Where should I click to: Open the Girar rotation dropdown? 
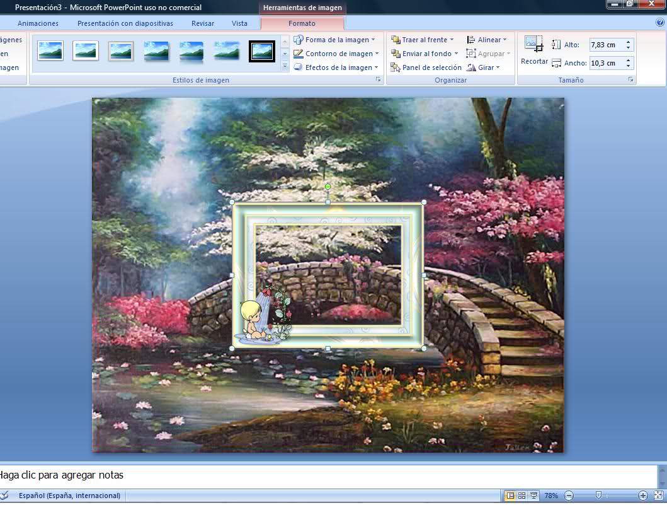484,67
